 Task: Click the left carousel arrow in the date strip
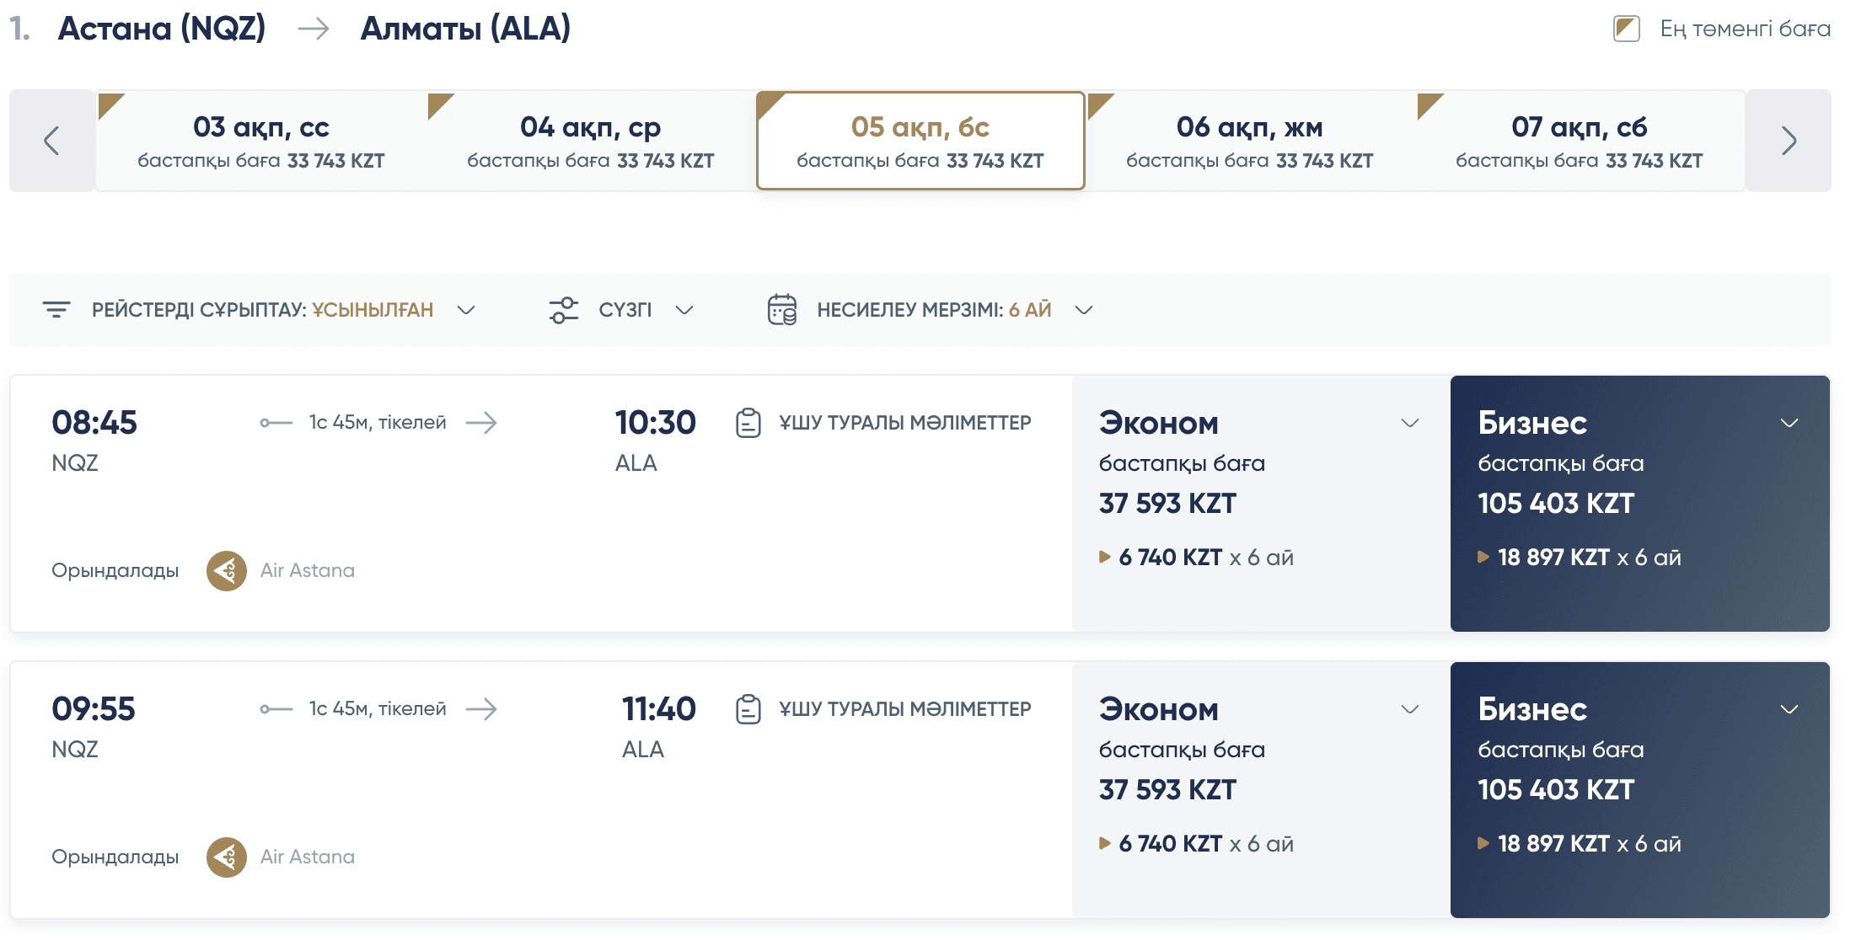[x=51, y=141]
